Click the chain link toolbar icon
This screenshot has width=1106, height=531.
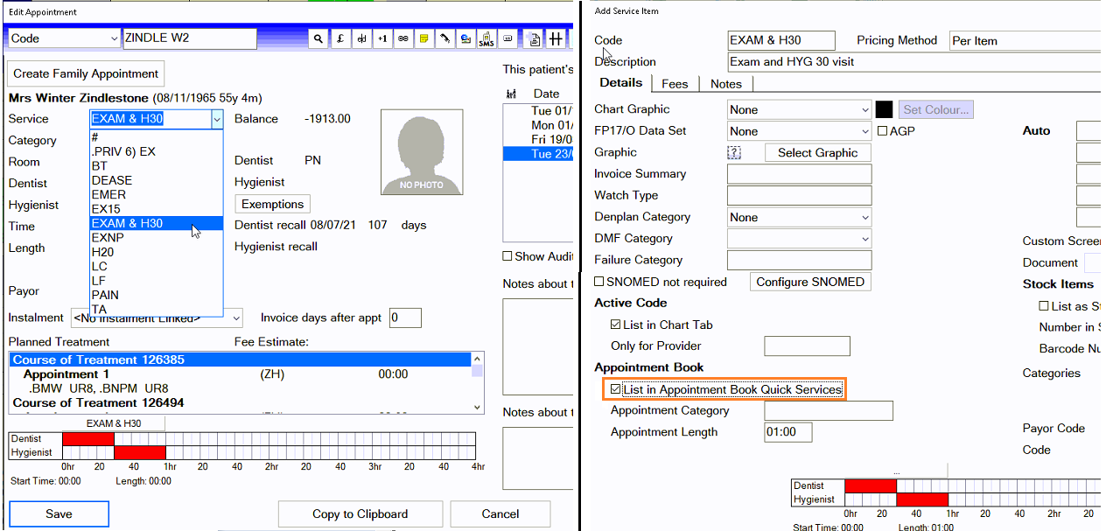click(x=402, y=38)
